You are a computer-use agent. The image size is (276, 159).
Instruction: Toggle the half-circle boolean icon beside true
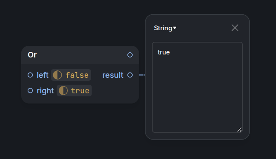coord(63,91)
